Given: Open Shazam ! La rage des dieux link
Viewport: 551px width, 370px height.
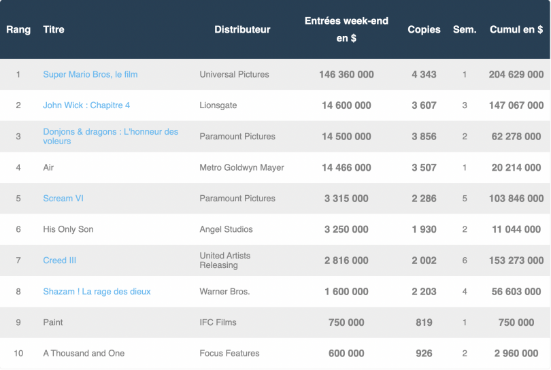Looking at the screenshot, I should [97, 292].
